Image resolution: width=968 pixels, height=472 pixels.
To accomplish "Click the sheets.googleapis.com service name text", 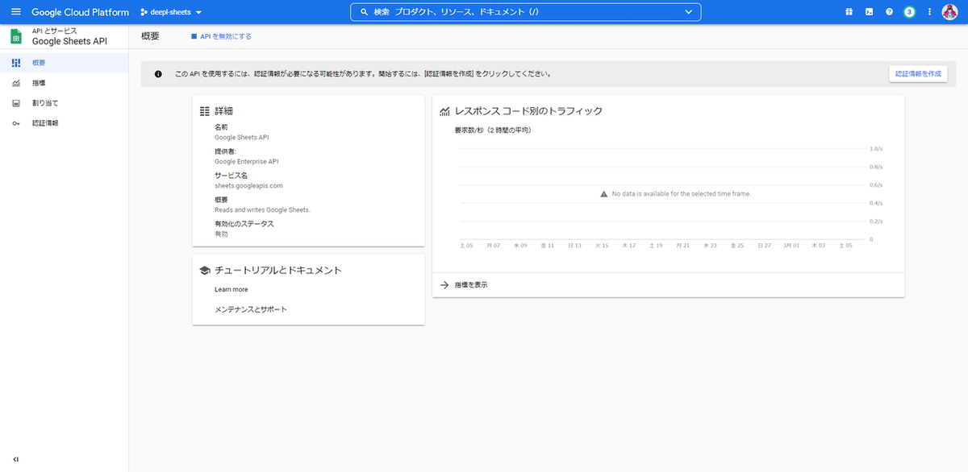I will coord(248,185).
